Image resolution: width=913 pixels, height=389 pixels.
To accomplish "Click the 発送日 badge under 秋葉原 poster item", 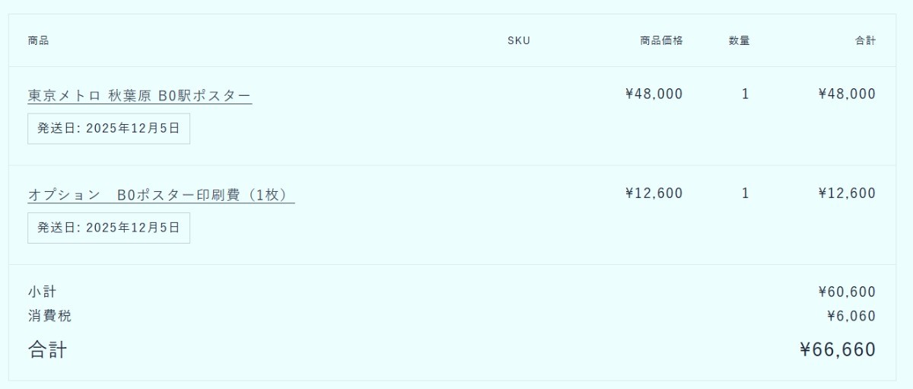I will [109, 129].
